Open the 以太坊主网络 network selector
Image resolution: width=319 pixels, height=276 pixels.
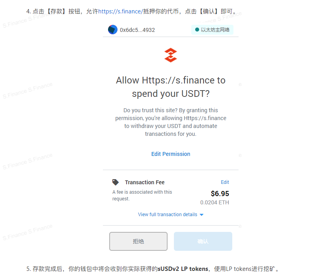pos(212,30)
